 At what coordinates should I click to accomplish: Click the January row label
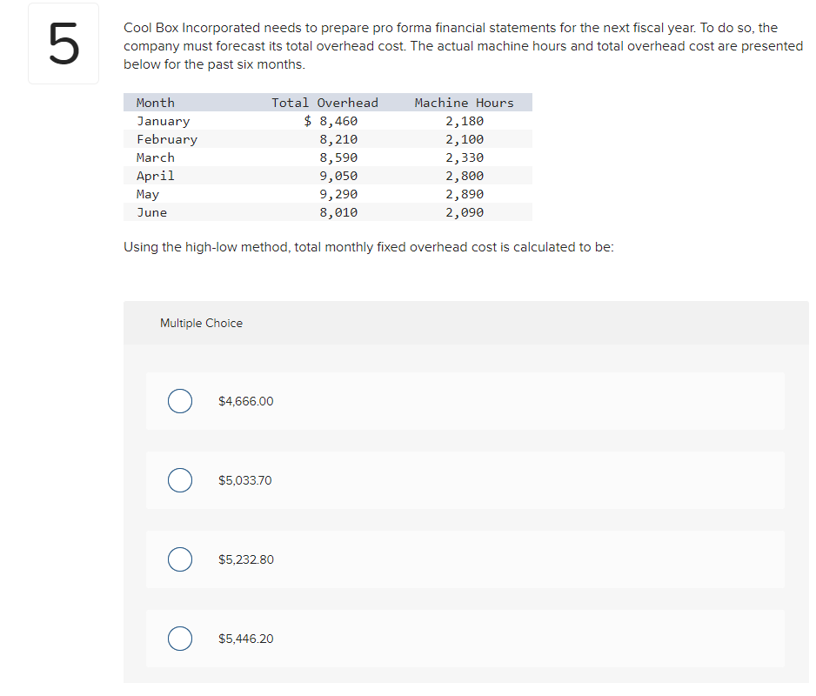[x=164, y=121]
